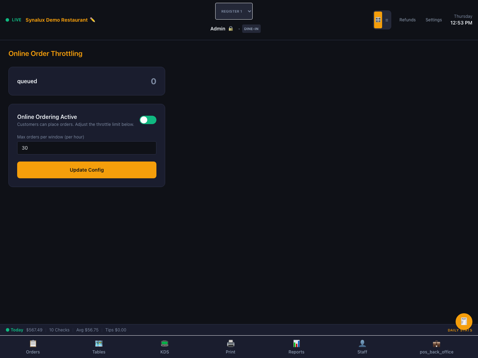Click the Tips $0.00 stat
Viewport: 478px width, 358px height.
tap(116, 330)
